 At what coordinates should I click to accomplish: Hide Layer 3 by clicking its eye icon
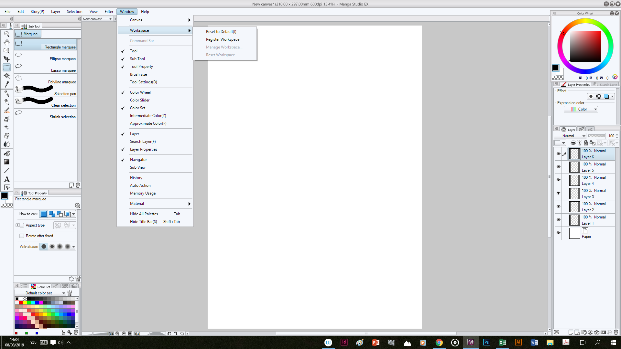point(559,193)
